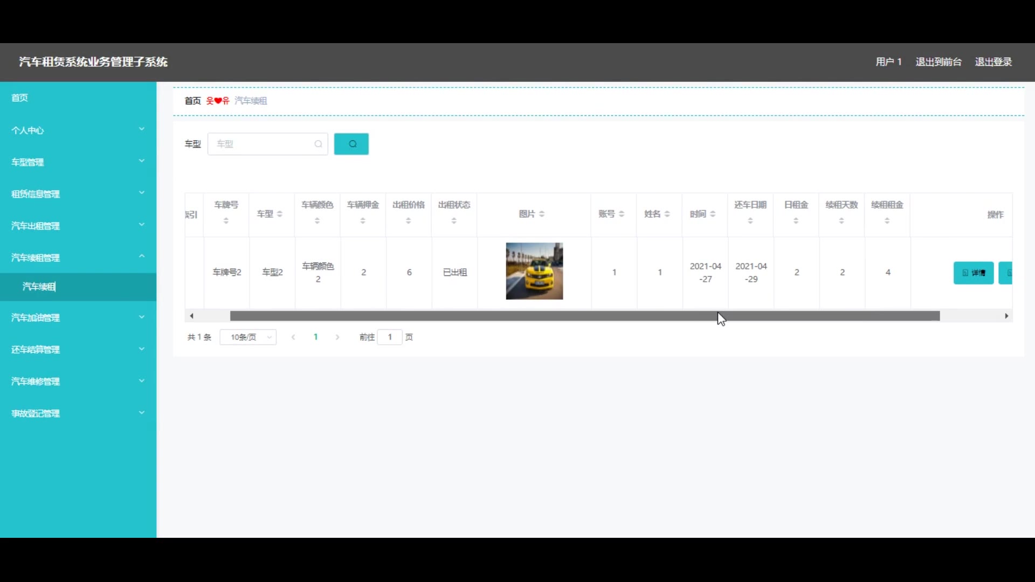The width and height of the screenshot is (1035, 582).
Task: Sort table by 账号 column
Action: 622,214
